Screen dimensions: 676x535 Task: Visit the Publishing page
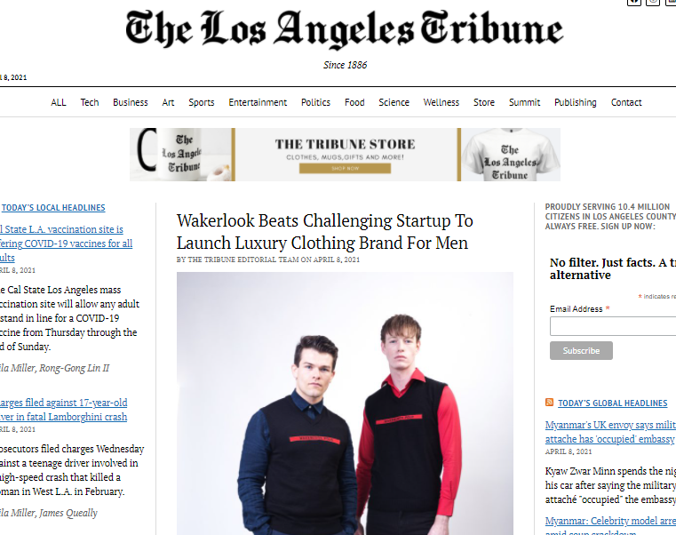click(575, 102)
